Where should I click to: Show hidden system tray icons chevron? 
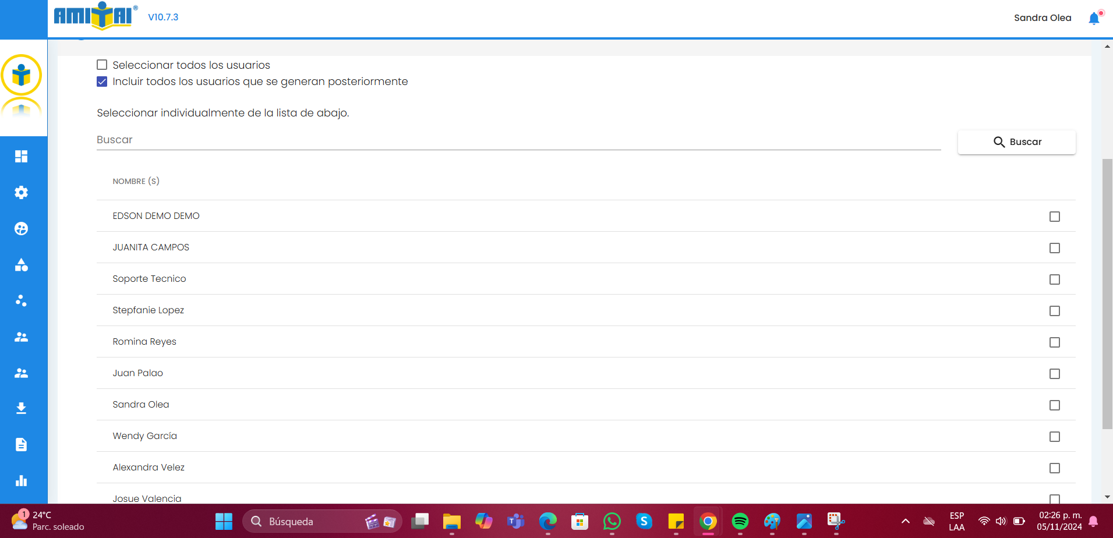point(905,521)
